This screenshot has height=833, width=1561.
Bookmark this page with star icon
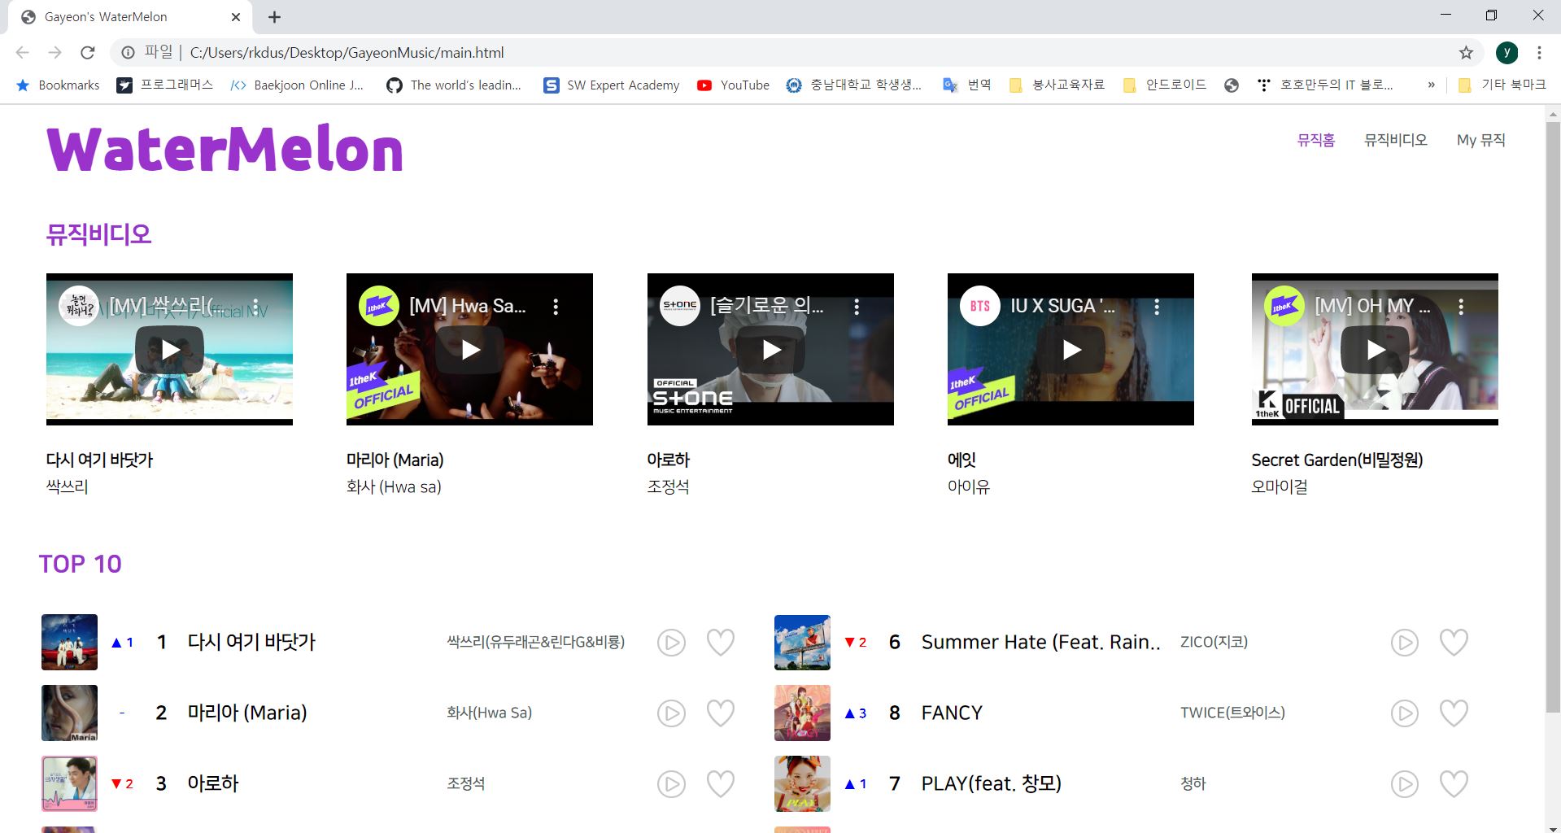pos(1466,53)
